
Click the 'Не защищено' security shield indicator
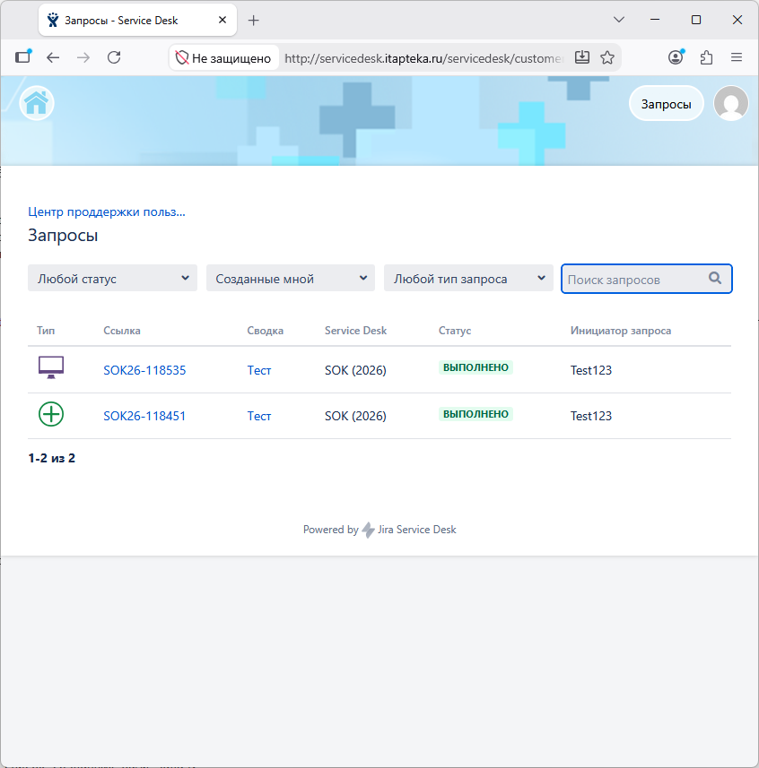point(223,57)
